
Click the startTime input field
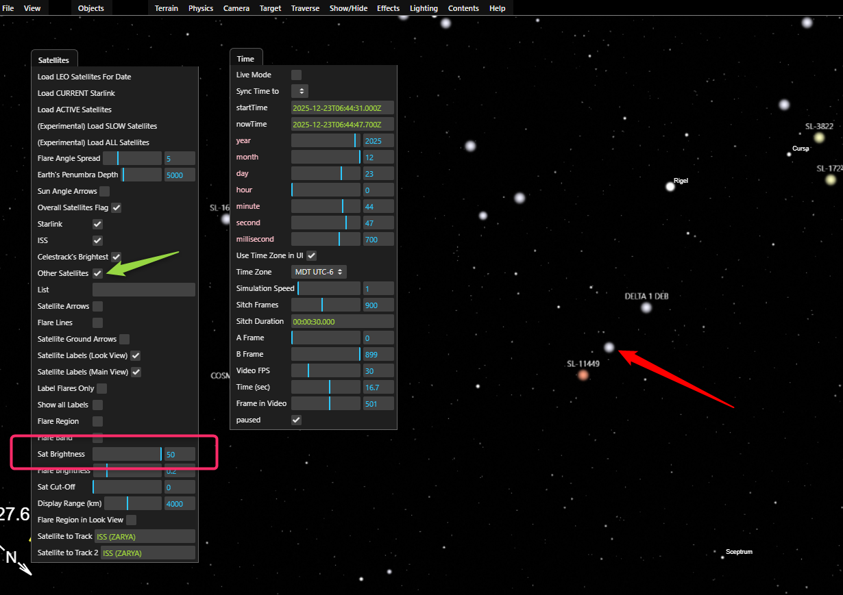(342, 107)
